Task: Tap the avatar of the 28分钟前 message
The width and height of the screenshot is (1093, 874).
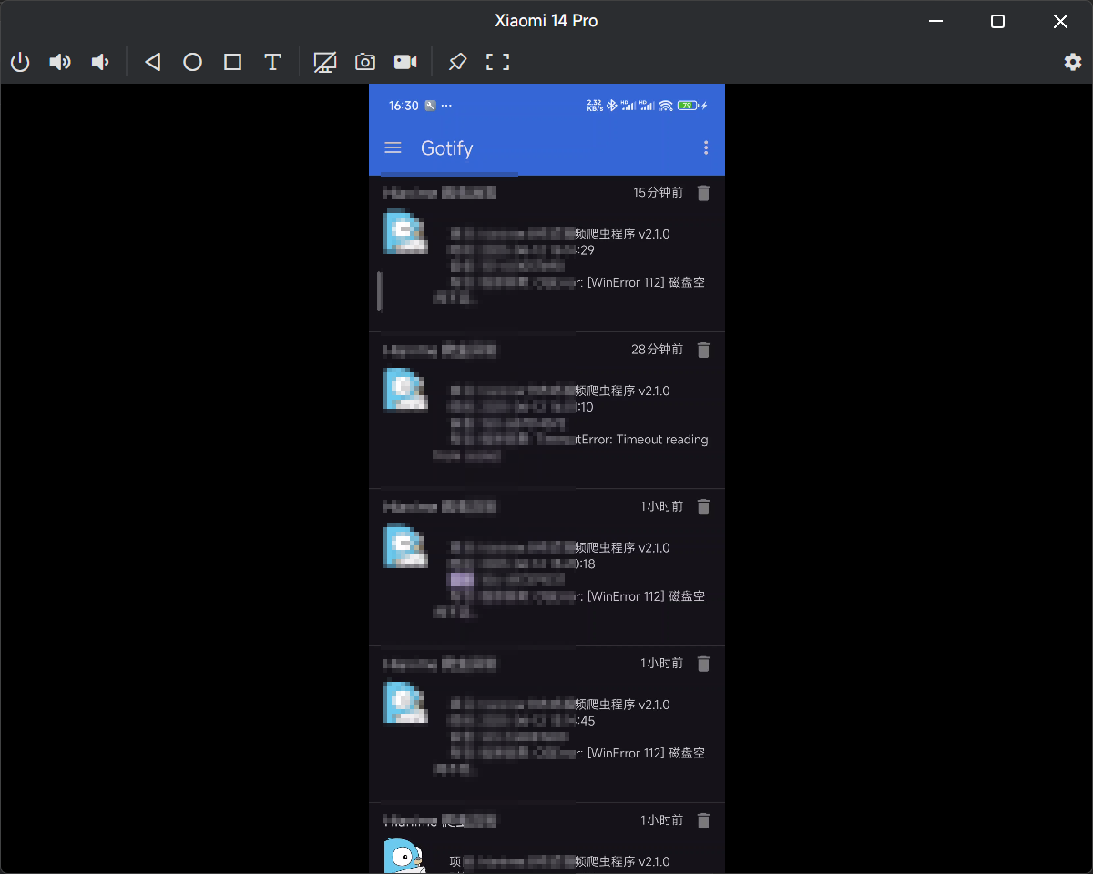Action: coord(405,390)
